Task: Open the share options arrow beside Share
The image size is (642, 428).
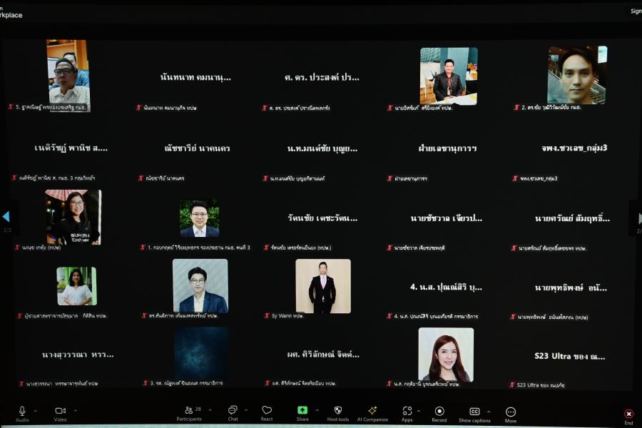Action: click(316, 410)
